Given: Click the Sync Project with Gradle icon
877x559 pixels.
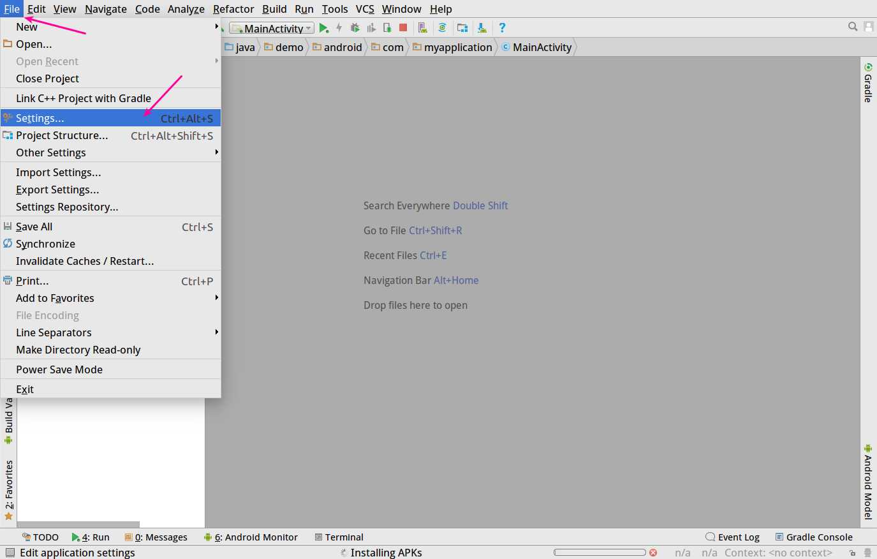Looking at the screenshot, I should click(442, 28).
